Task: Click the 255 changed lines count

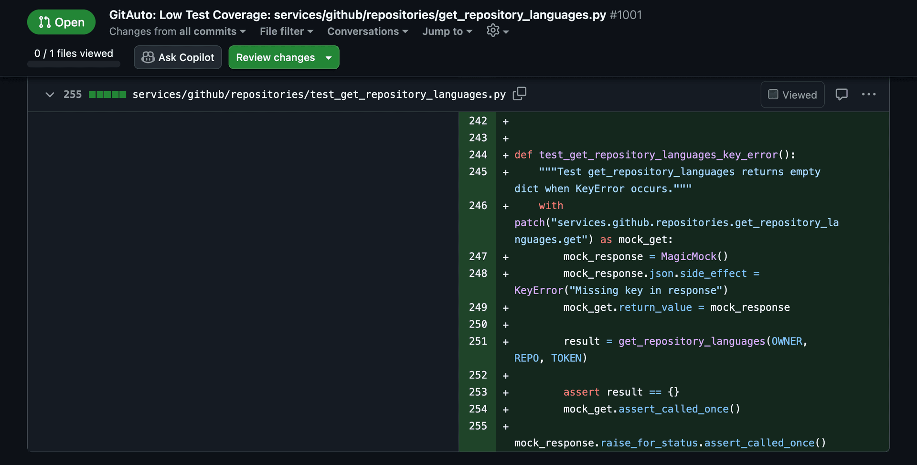Action: (73, 95)
